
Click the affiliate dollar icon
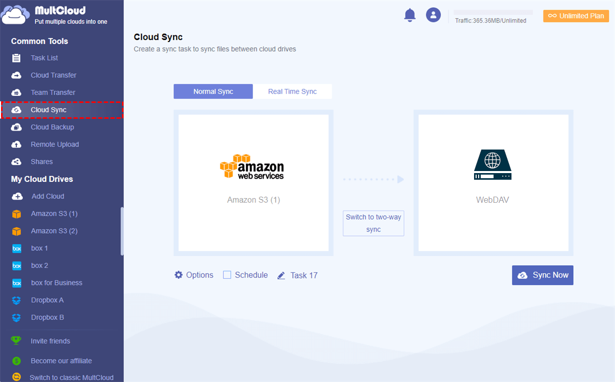[x=16, y=361]
